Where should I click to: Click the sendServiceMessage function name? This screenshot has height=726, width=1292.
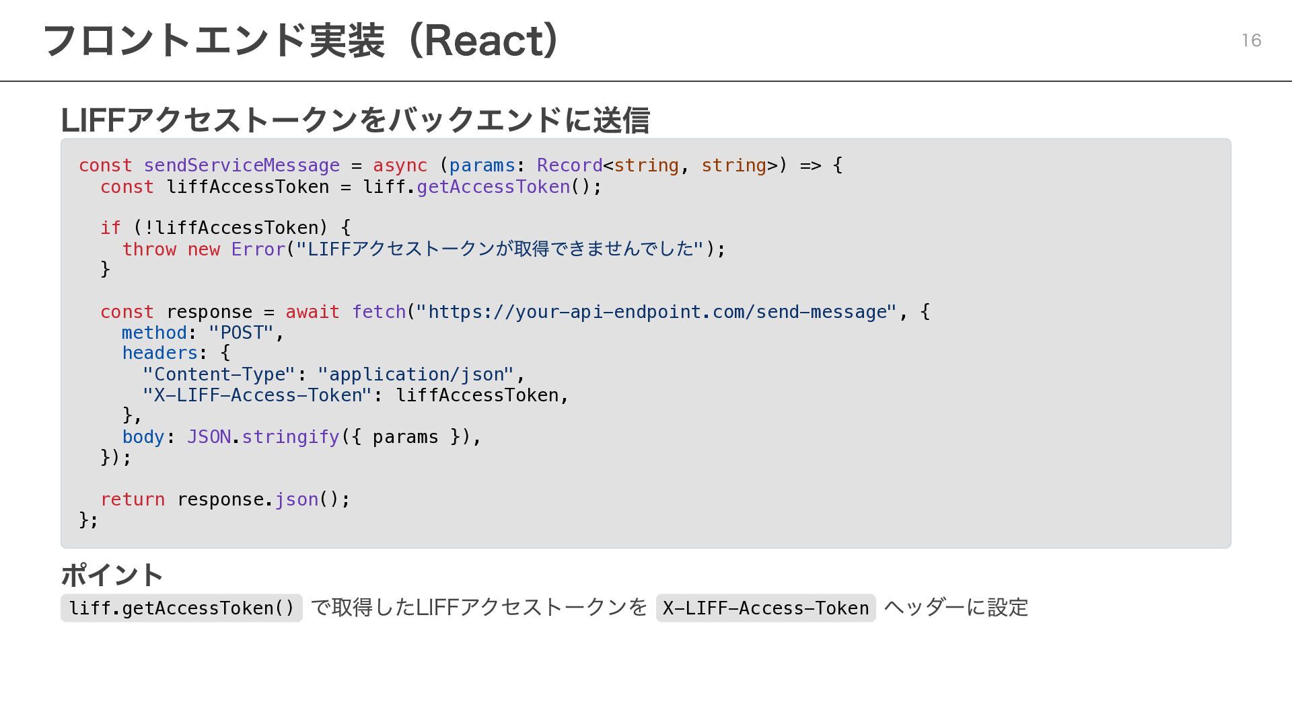tap(241, 165)
